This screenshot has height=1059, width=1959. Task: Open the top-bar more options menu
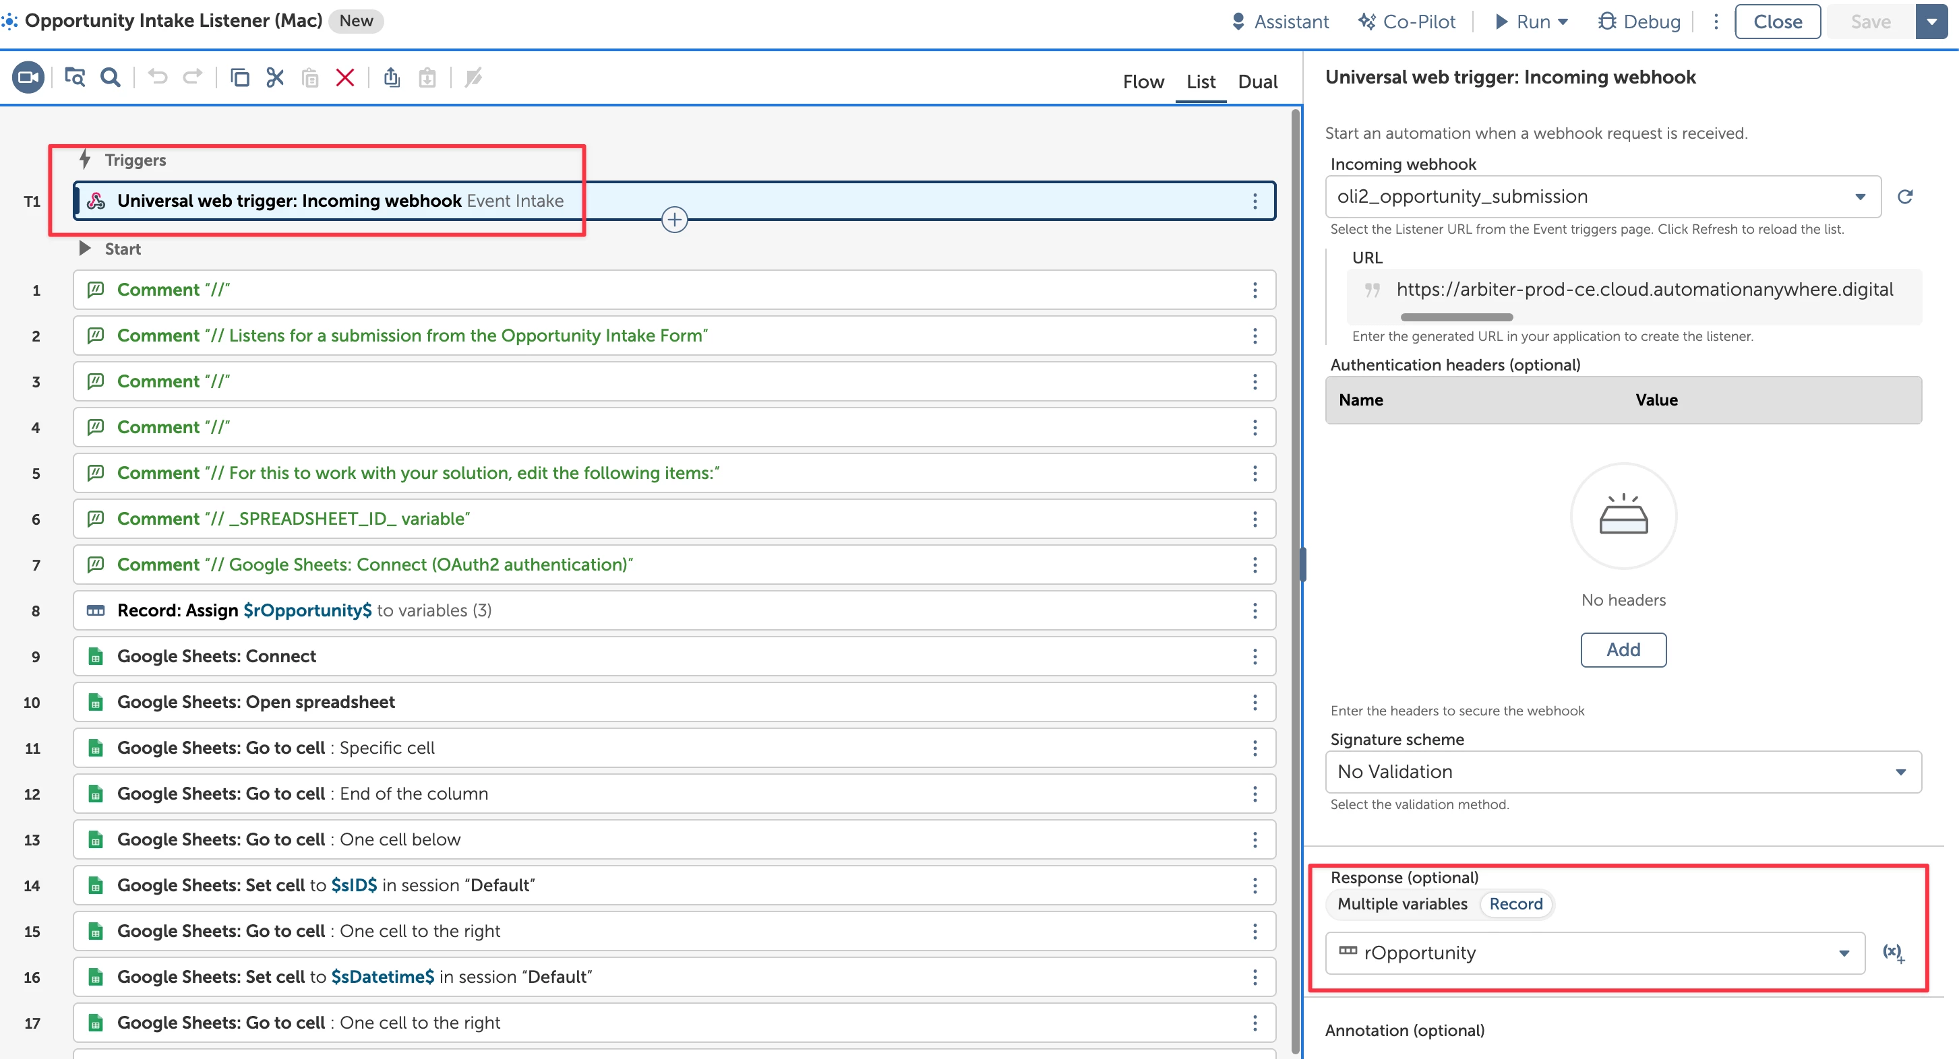pyautogui.click(x=1716, y=22)
